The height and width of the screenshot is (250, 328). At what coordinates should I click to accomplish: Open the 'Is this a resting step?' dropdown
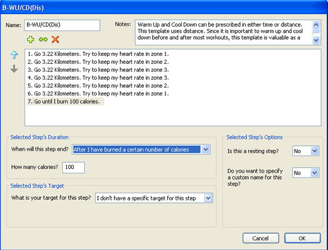[x=306, y=151]
